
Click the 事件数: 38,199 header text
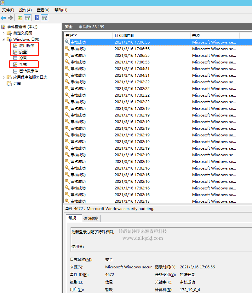click(91, 27)
